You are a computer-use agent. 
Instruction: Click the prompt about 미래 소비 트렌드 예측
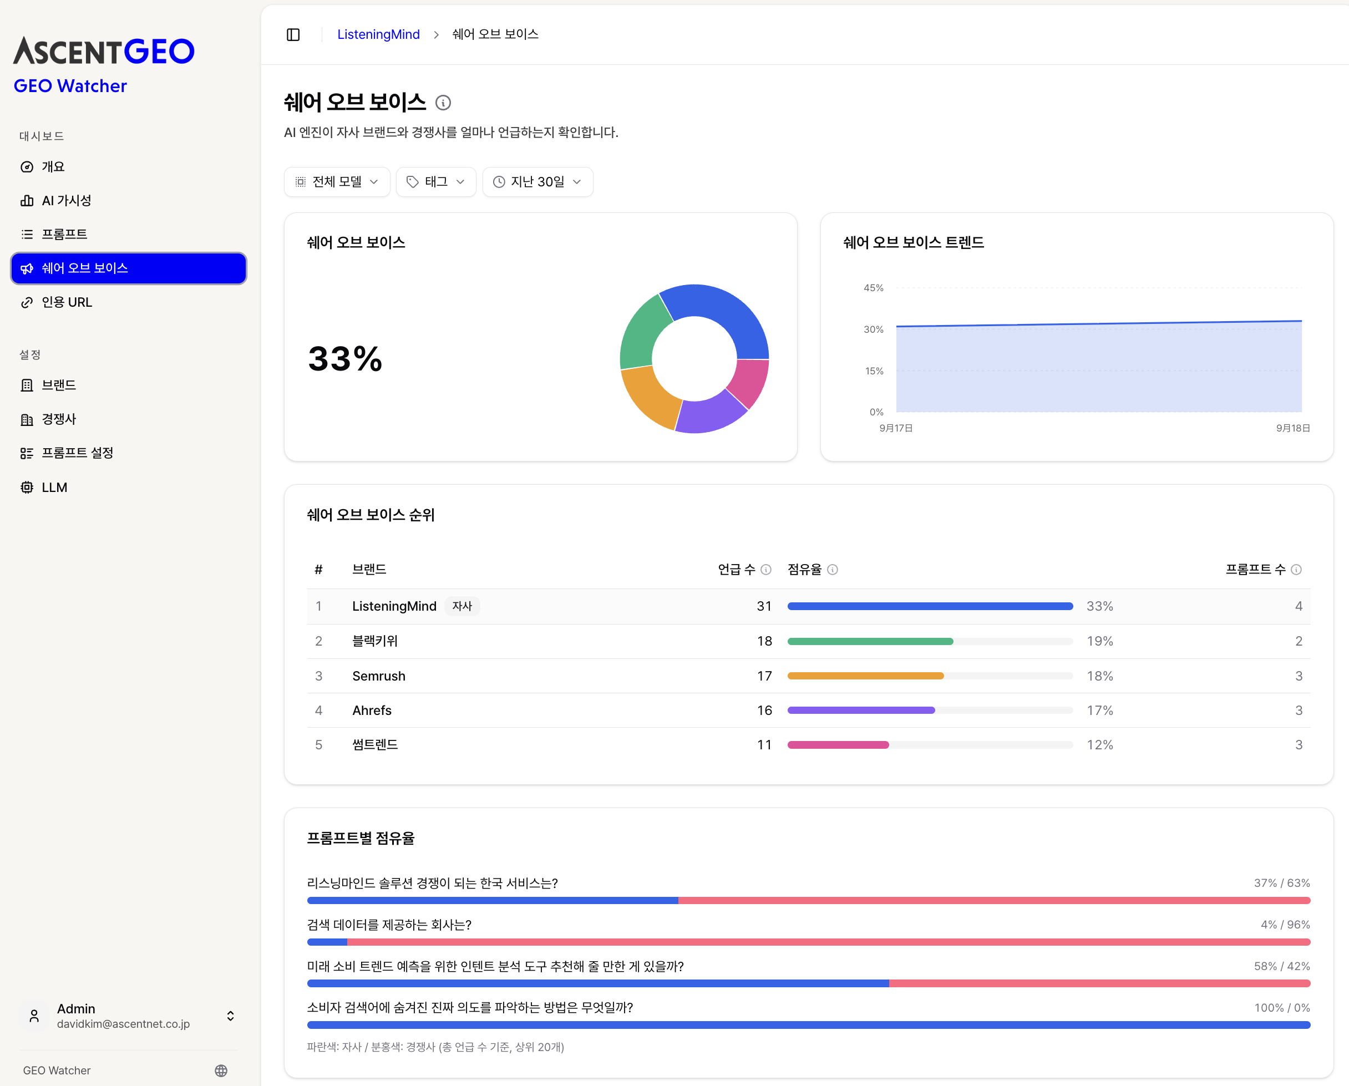(495, 966)
